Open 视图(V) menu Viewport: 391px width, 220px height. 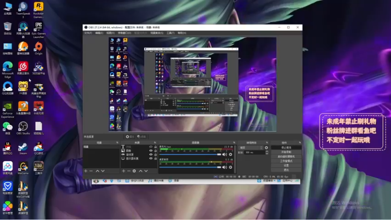110,33
